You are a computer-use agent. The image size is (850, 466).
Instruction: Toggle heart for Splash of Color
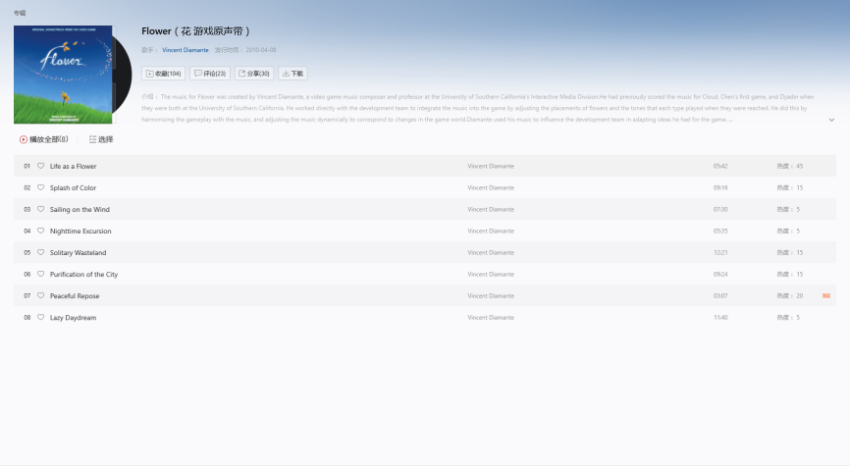pos(41,187)
